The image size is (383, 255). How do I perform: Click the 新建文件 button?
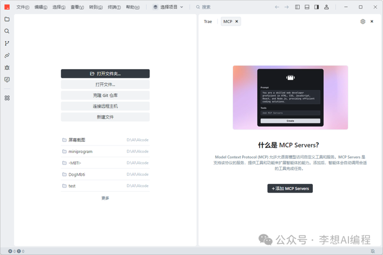click(x=105, y=117)
